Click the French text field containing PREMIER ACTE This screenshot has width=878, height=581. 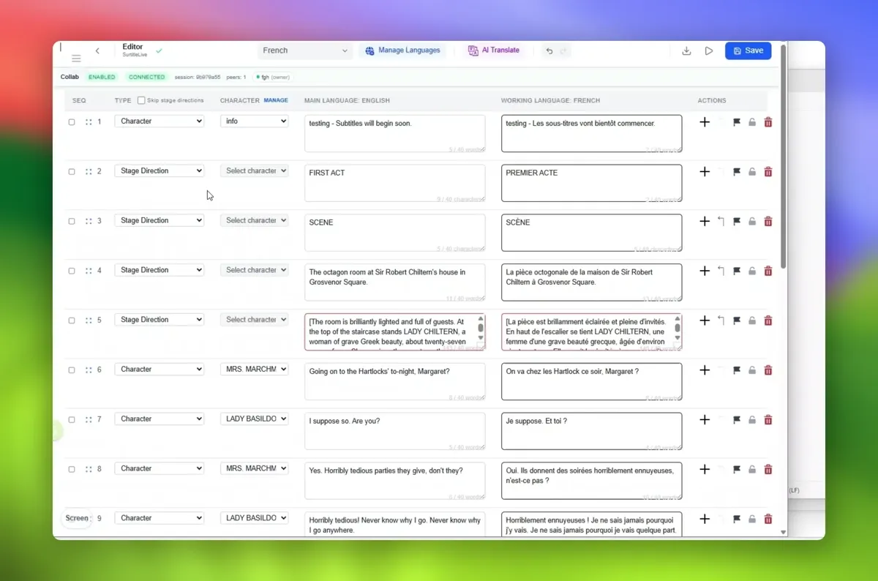[591, 183]
